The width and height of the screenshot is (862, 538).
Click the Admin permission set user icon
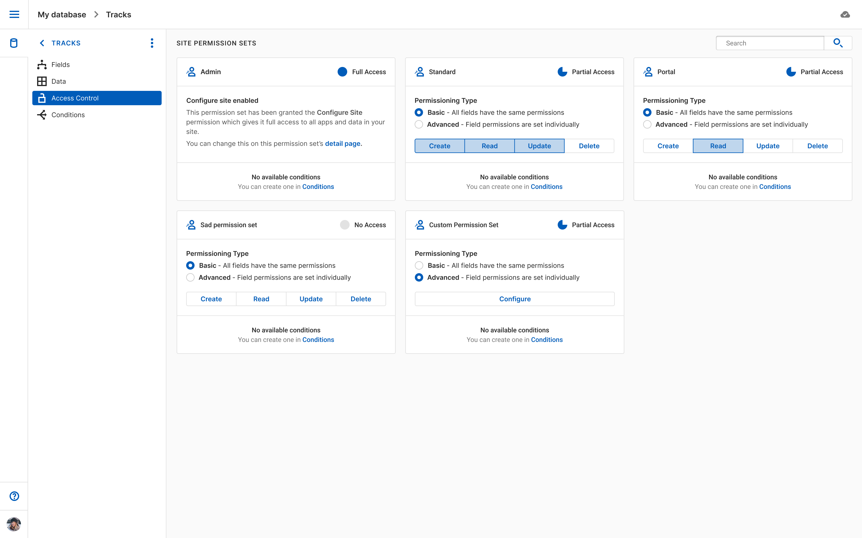tap(191, 72)
